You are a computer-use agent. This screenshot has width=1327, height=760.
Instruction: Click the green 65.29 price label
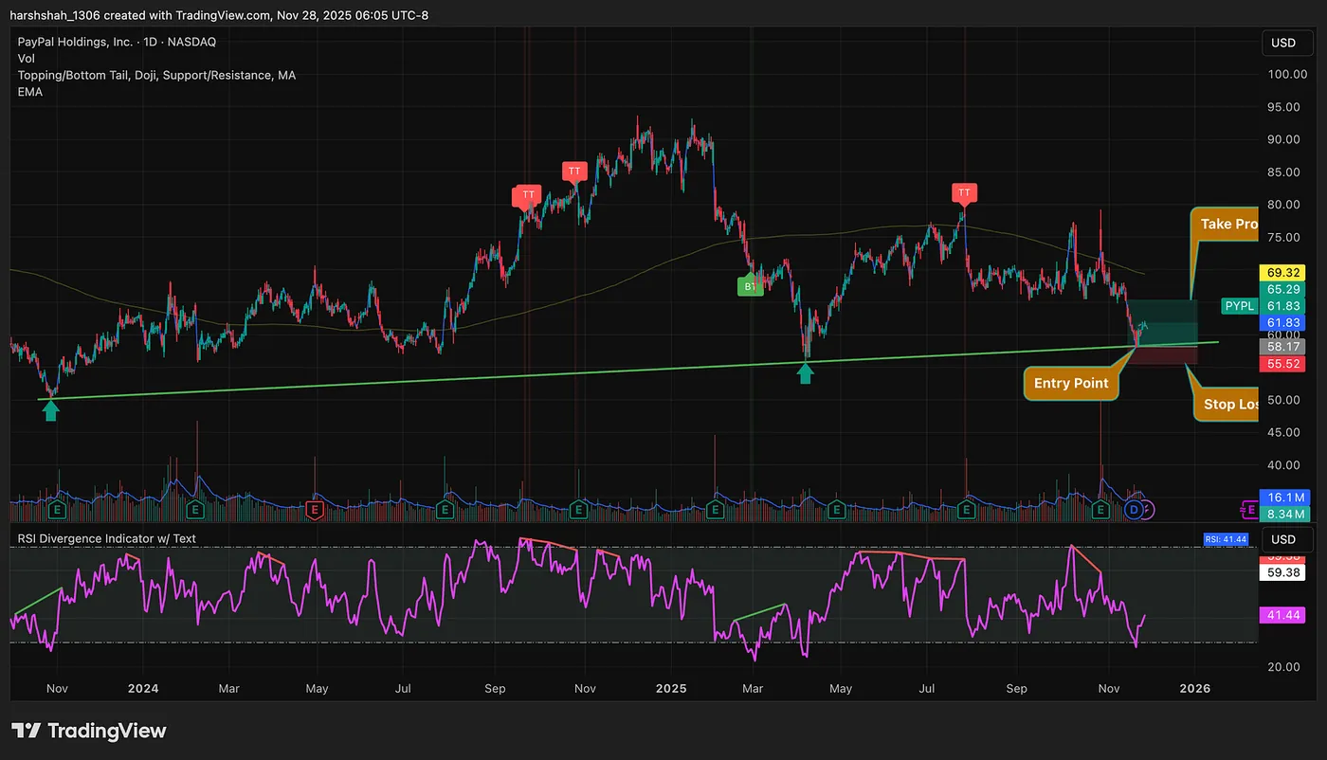coord(1283,288)
